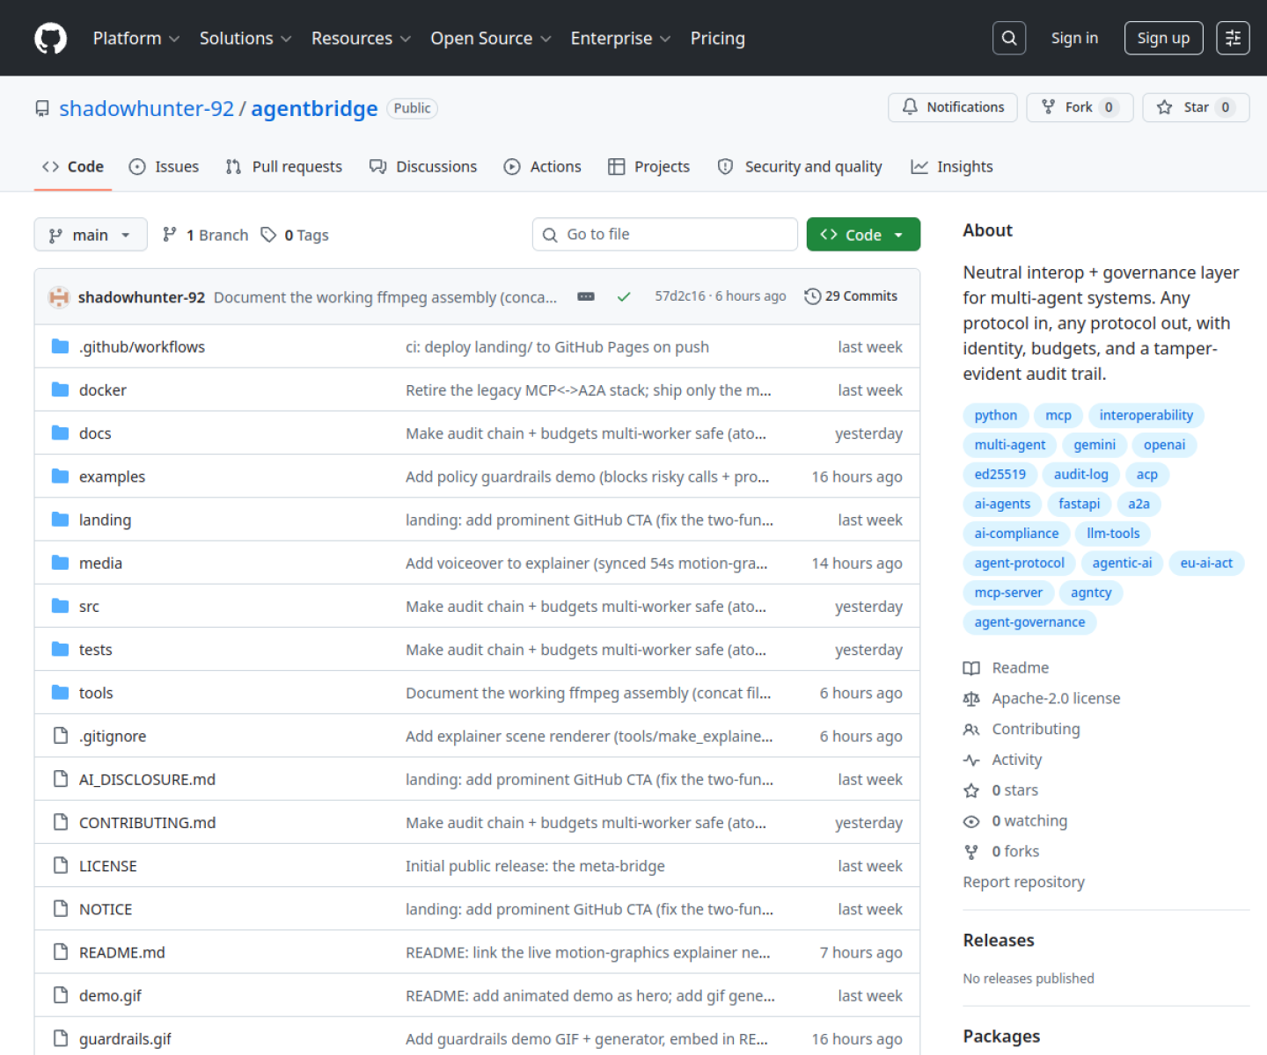Open the examples folder
1267x1055 pixels.
[x=112, y=477]
